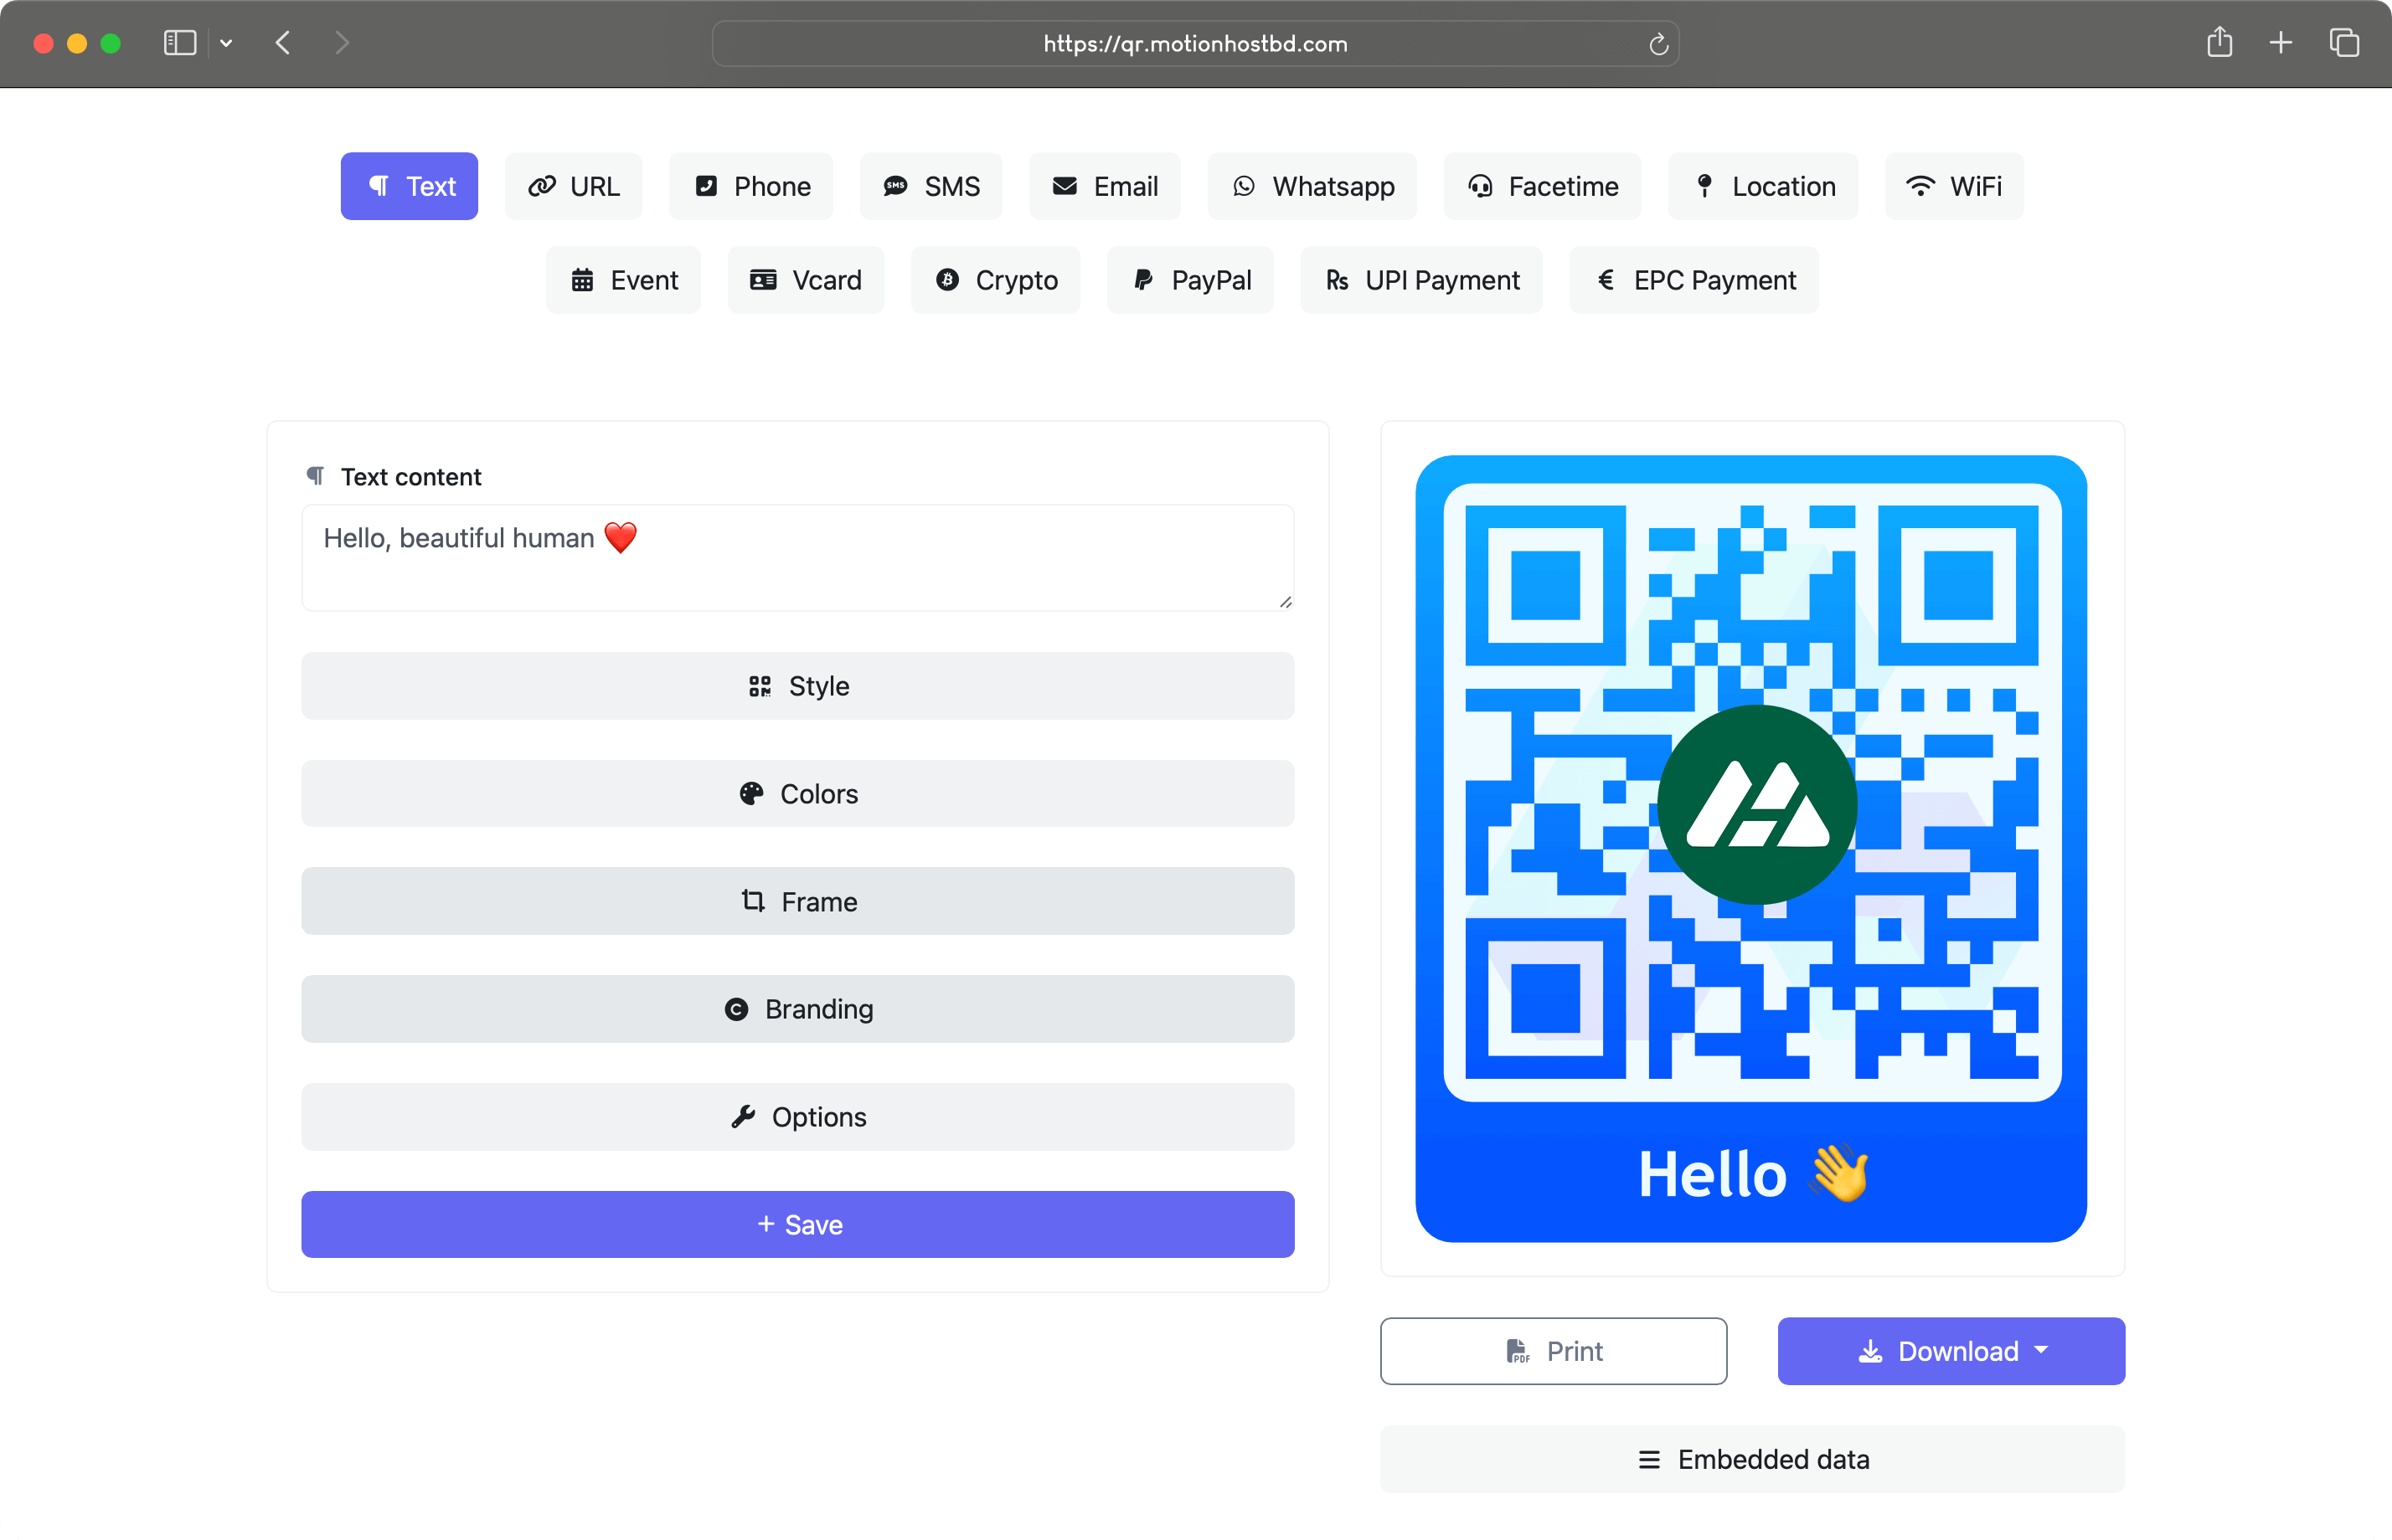Click the QR code center logo

coord(1757,804)
